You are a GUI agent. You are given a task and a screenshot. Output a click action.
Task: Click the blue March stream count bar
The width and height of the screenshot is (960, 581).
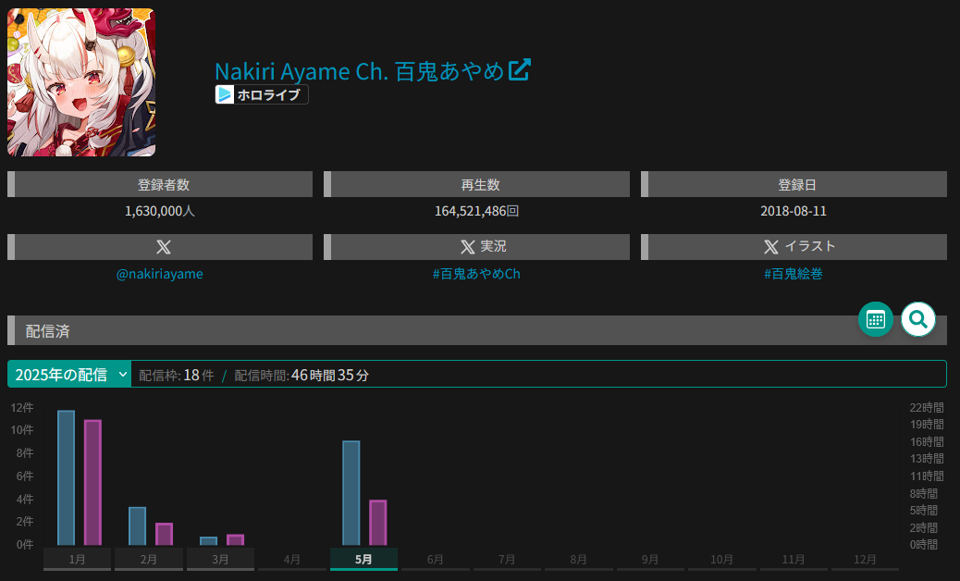click(x=209, y=541)
